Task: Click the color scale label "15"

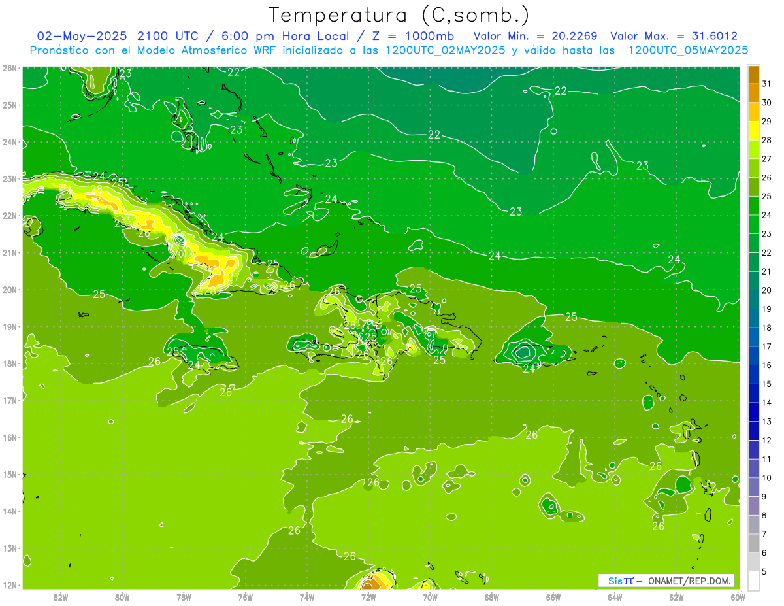Action: (767, 384)
